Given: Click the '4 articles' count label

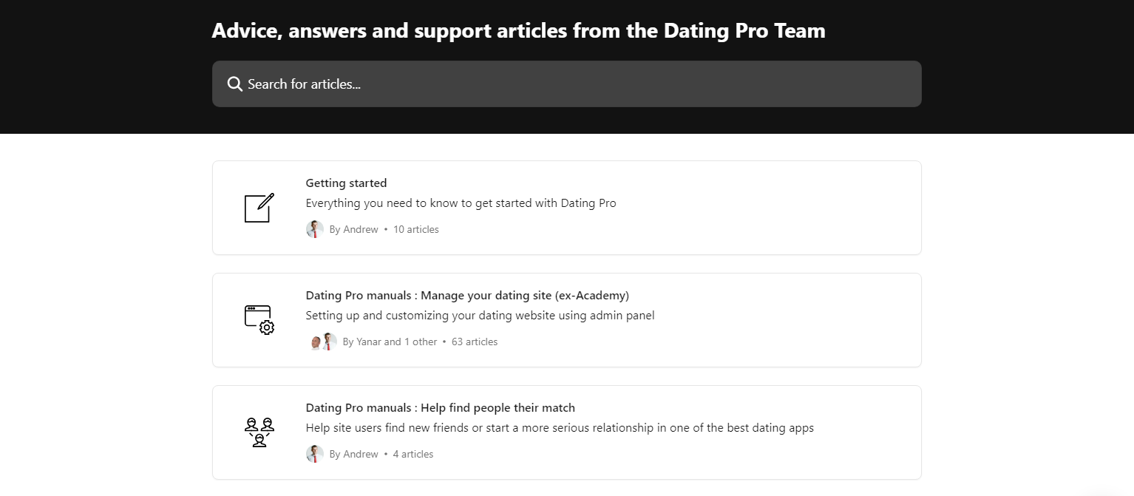Looking at the screenshot, I should pos(413,455).
